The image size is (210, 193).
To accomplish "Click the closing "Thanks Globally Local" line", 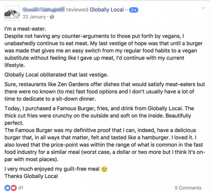I will pos(31,176).
